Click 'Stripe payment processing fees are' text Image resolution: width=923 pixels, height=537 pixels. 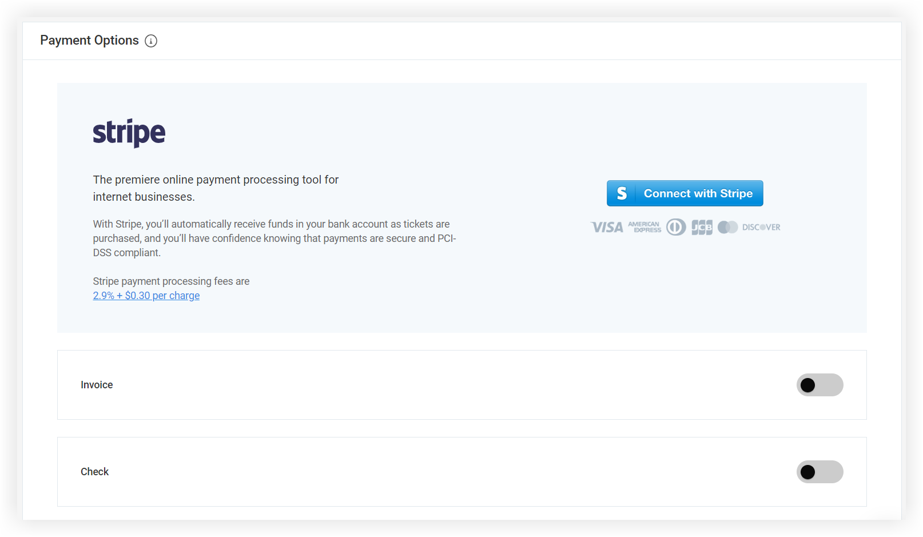171,281
